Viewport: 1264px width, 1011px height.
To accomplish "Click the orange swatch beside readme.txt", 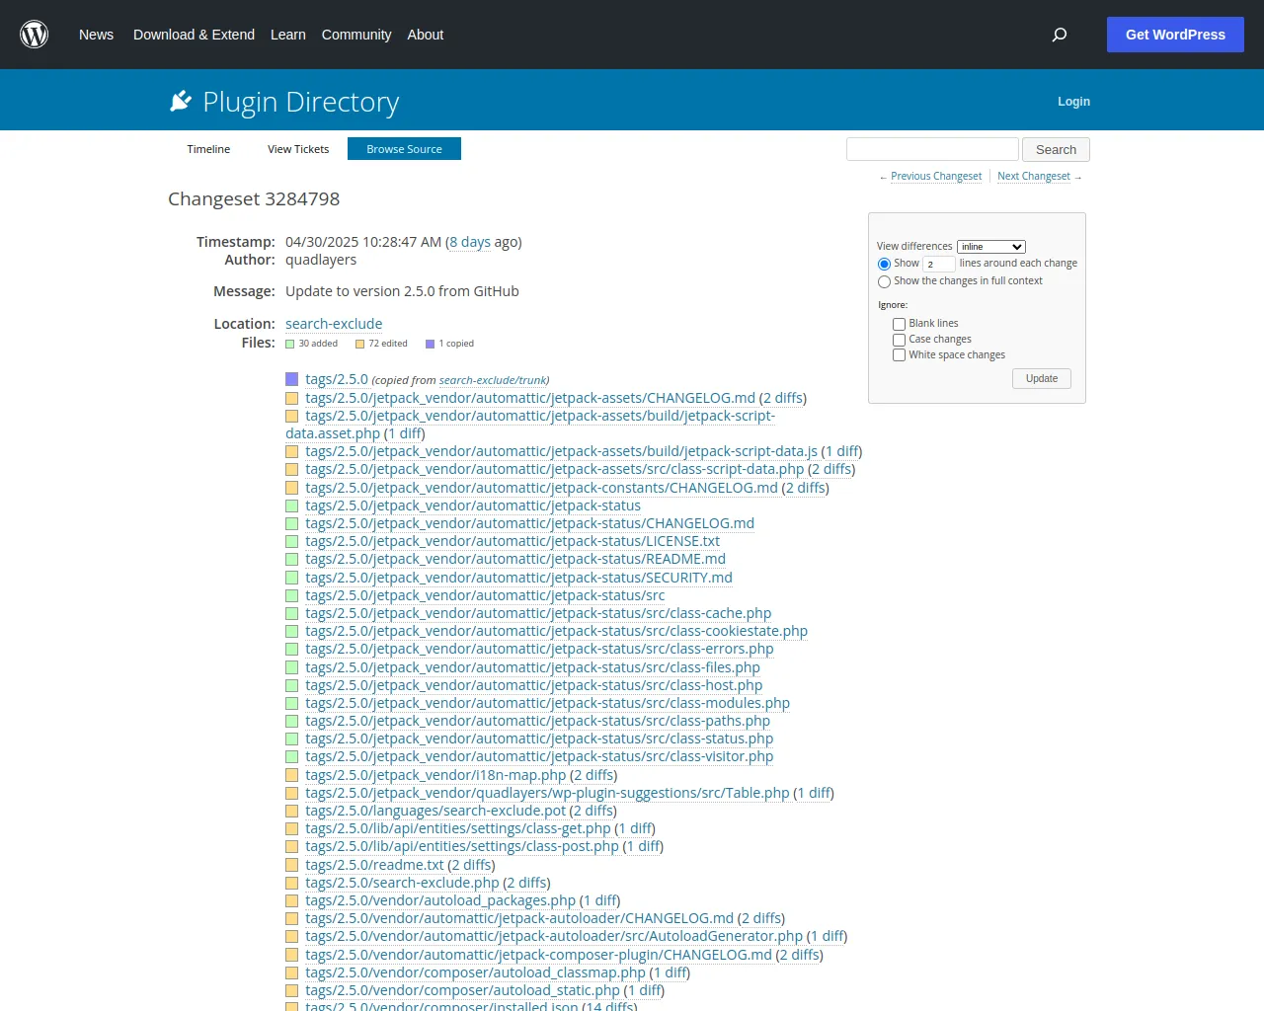I will (291, 866).
